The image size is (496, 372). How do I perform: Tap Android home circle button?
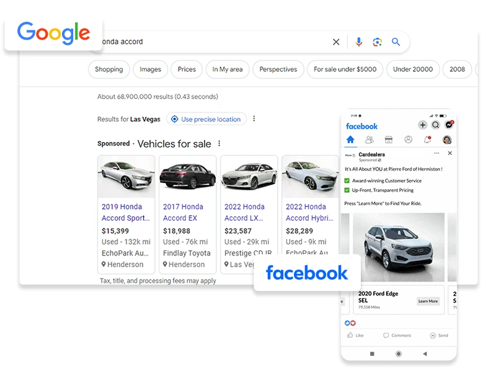tap(399, 353)
